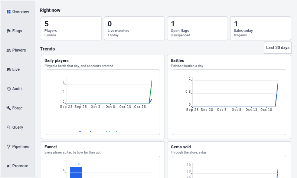Click the 'Funnel' chart title
The height and width of the screenshot is (178, 297).
pos(50,147)
